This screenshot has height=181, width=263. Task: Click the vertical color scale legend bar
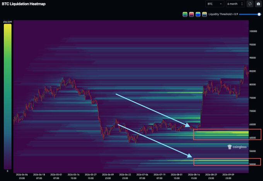point(8,96)
